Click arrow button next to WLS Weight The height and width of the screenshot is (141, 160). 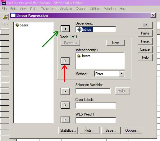pyautogui.click(x=65, y=120)
